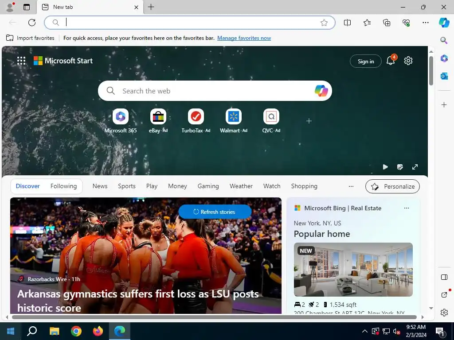Open split screen icon in toolbar
454x340 pixels.
pos(347,23)
